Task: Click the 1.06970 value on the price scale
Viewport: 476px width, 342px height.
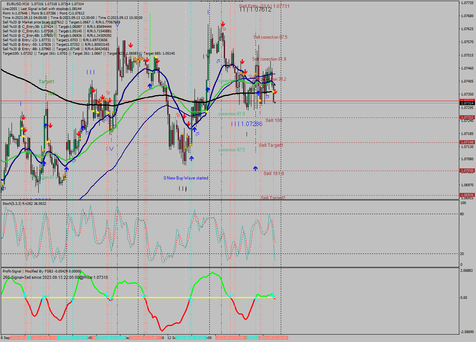Action: pyautogui.click(x=467, y=185)
